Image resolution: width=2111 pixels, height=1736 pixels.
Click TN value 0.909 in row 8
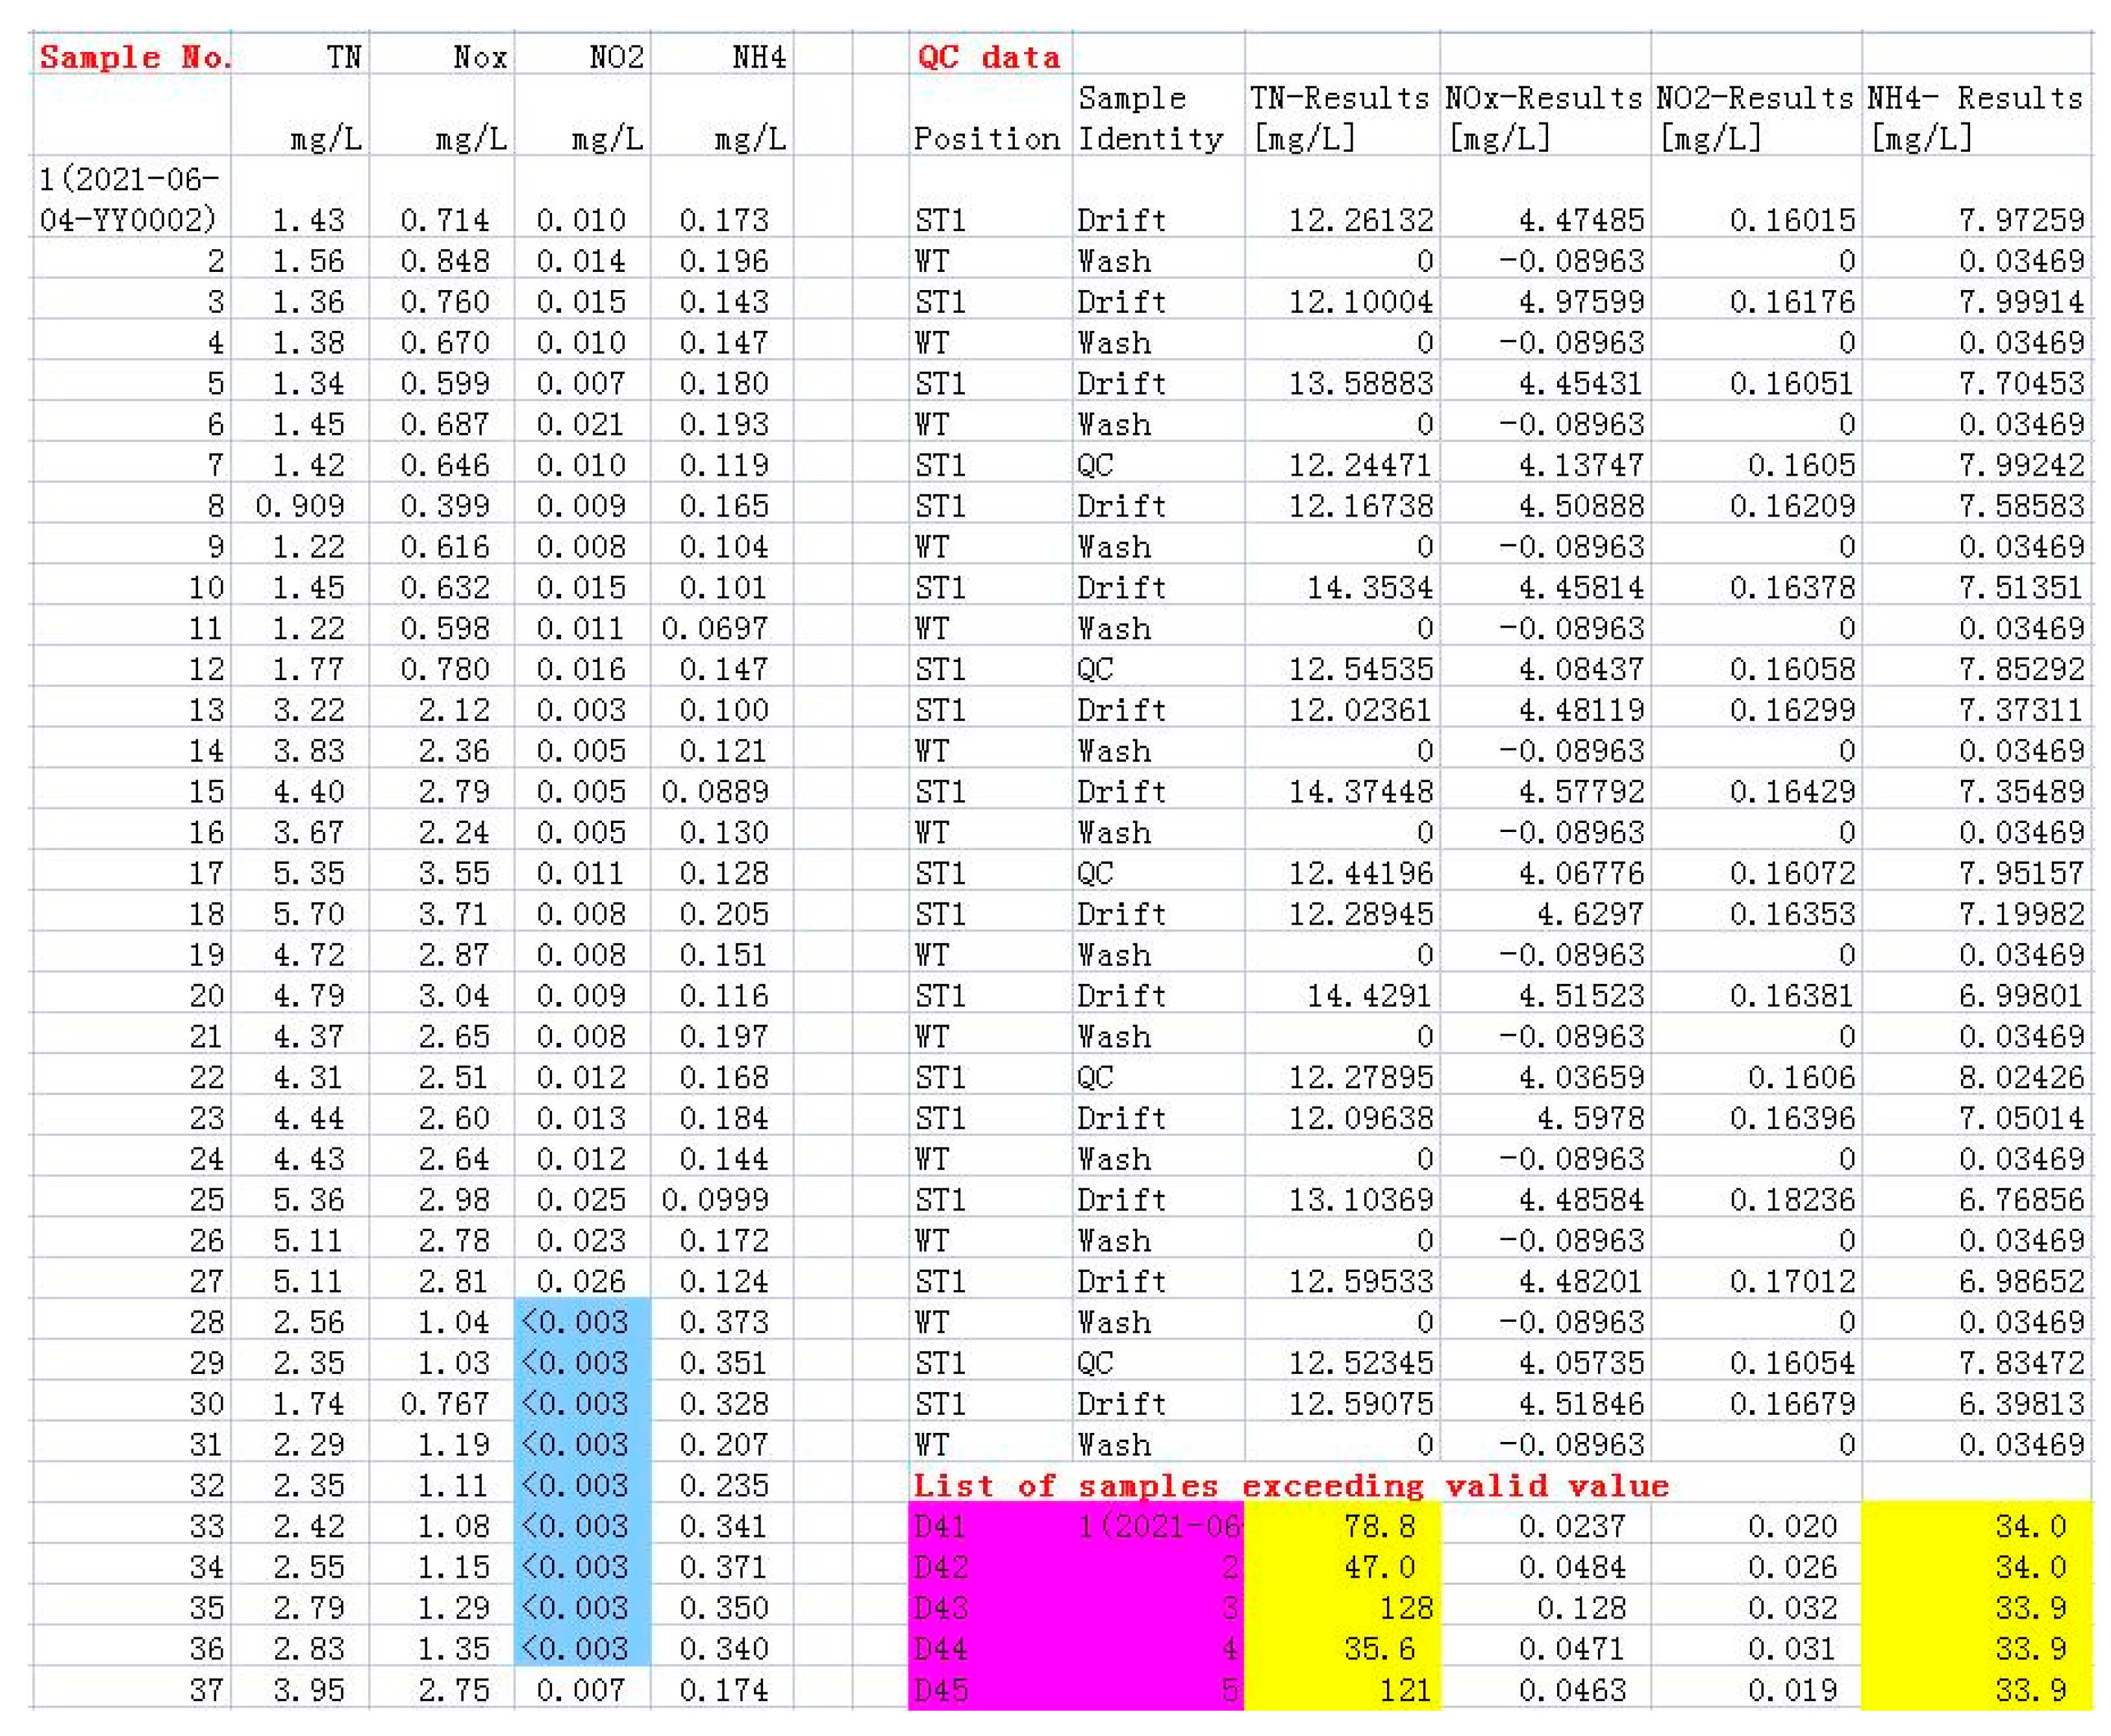point(300,506)
